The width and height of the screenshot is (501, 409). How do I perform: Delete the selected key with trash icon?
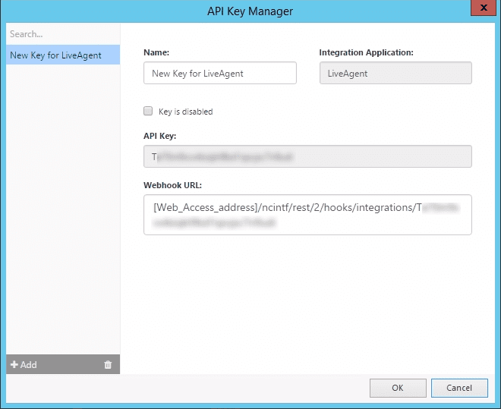pos(108,365)
